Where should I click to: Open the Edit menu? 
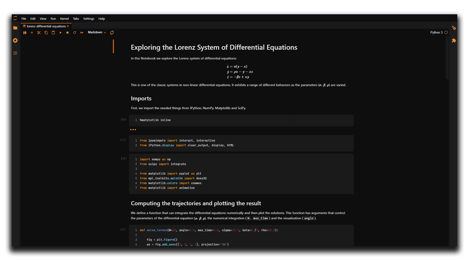click(33, 19)
